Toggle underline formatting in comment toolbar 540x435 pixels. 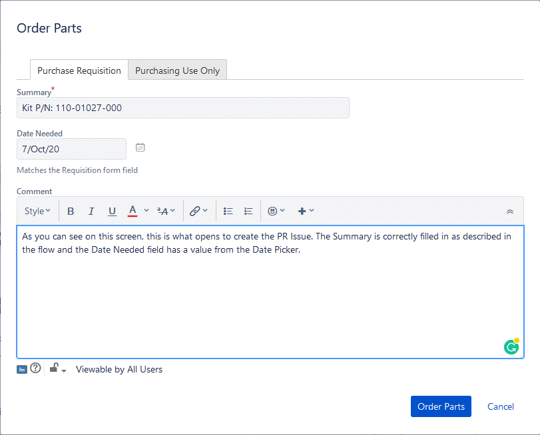point(112,211)
